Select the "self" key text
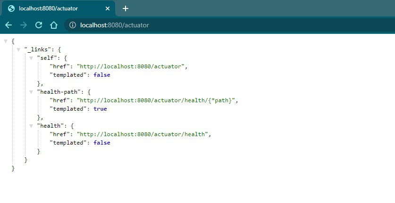Viewport: 395px width, 203px height. click(47, 58)
